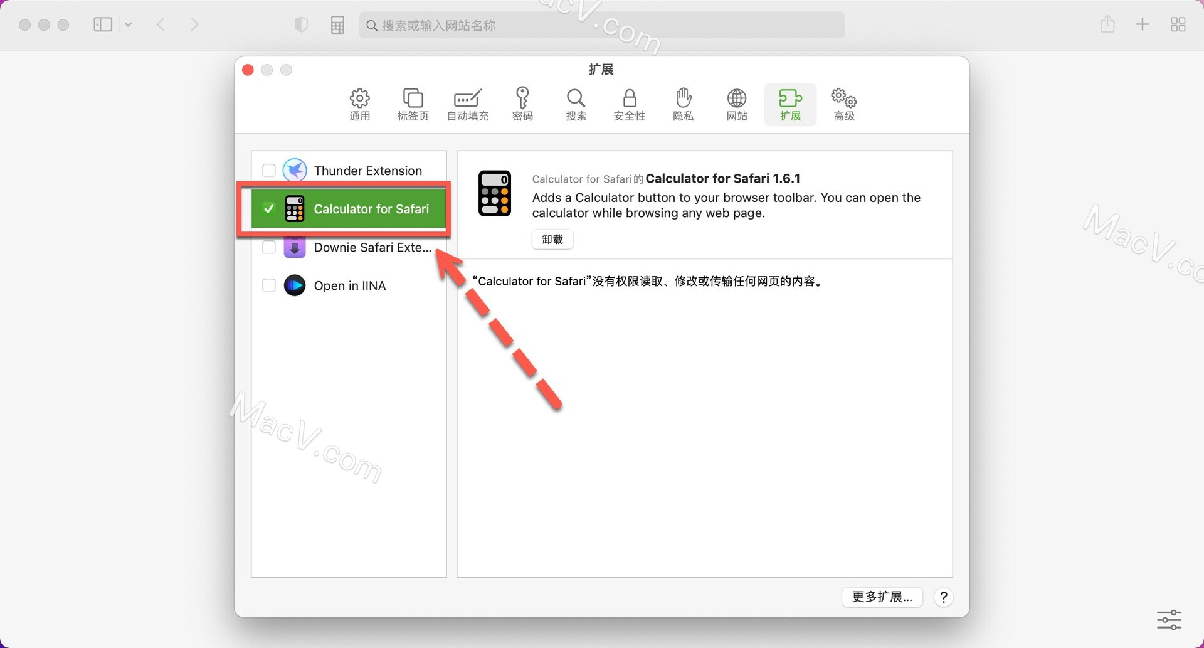Open the 标签页 Tabs preferences tab

(413, 105)
